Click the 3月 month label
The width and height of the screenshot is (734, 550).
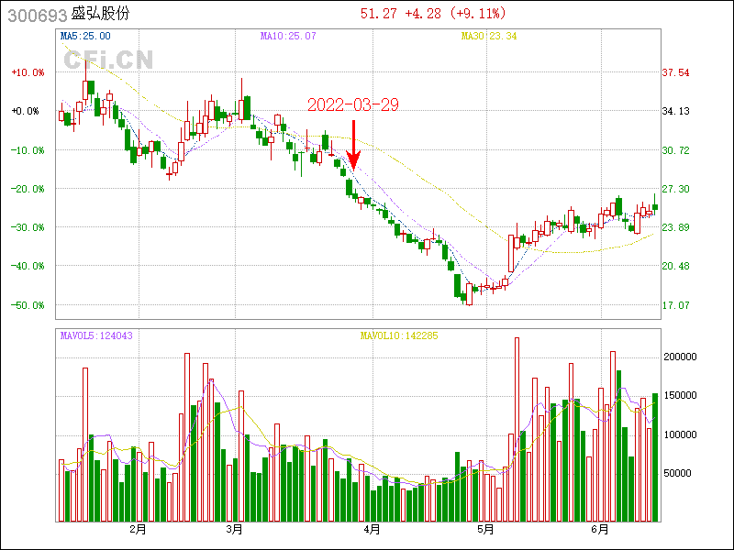[235, 530]
